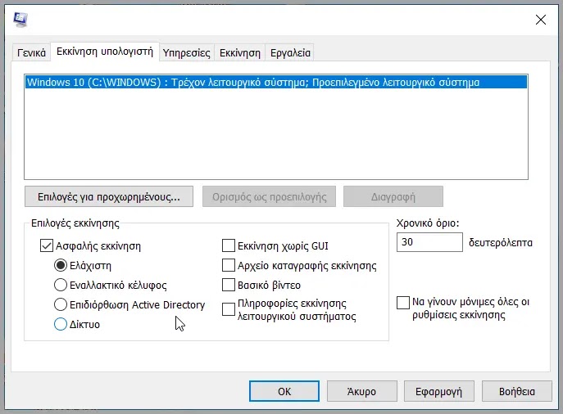Close the System Configuration dialog
This screenshot has width=563, height=414.
pos(540,20)
